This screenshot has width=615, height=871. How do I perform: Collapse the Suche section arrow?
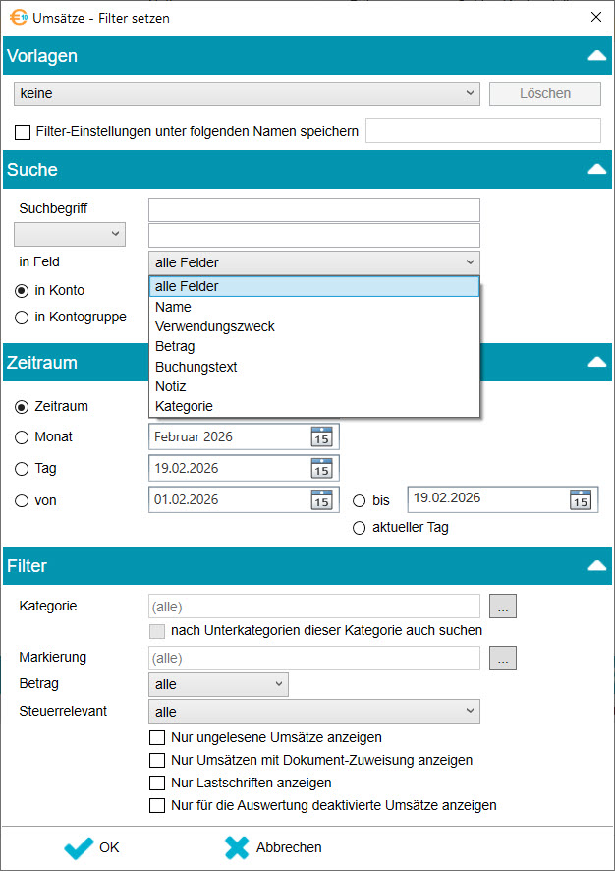pos(595,170)
